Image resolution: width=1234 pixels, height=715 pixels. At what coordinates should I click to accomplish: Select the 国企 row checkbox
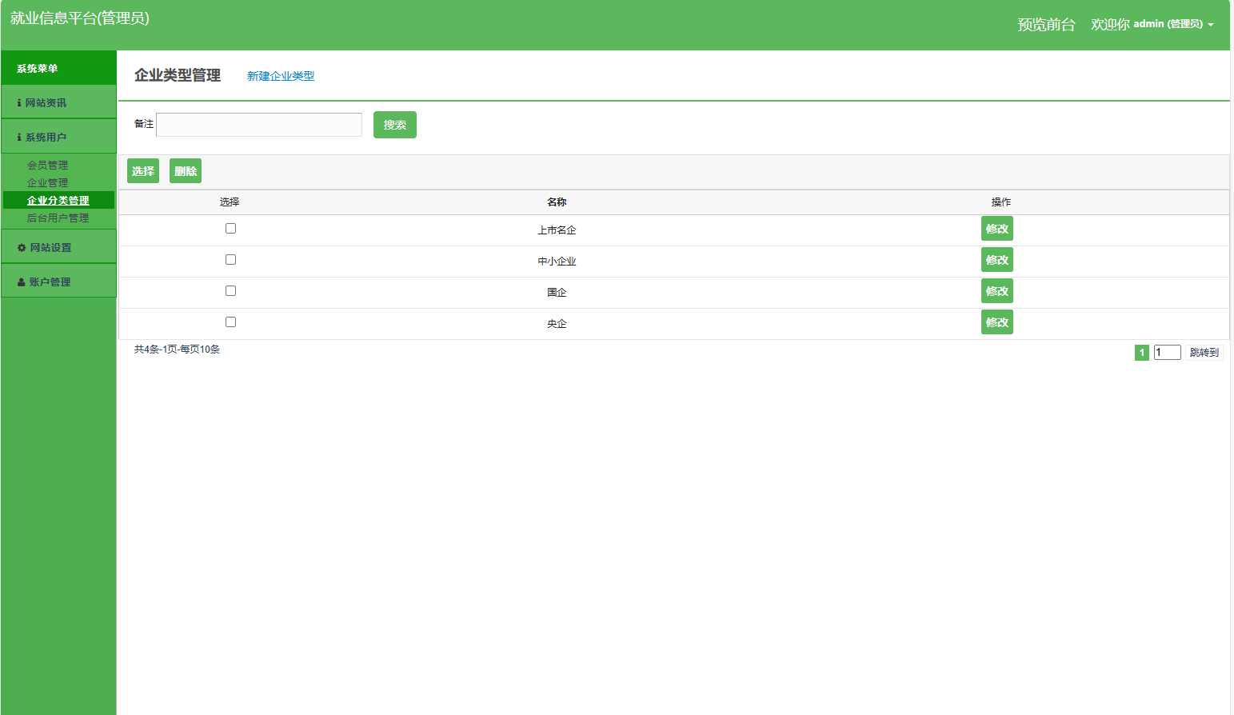tap(230, 291)
